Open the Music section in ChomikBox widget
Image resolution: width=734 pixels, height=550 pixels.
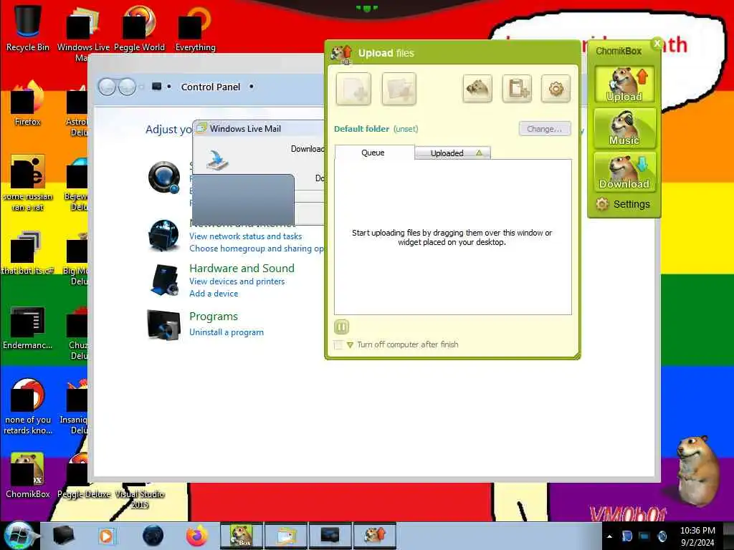(624, 127)
